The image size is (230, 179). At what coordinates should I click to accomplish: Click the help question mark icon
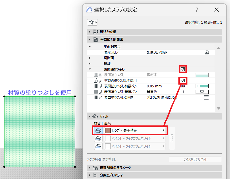197,10
